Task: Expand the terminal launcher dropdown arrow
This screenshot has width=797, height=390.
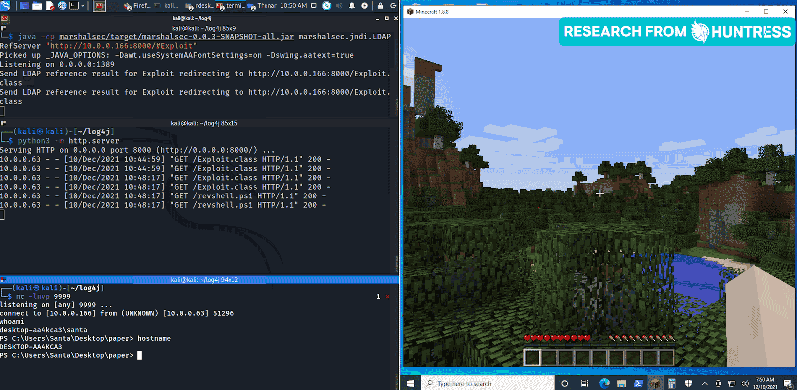Action: 83,6
